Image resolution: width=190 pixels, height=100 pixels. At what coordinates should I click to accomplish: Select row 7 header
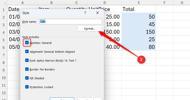[4, 55]
